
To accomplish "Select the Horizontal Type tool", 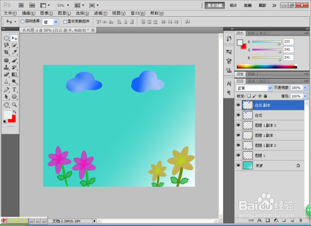I will click(x=14, y=90).
